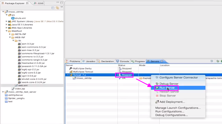
Task: Expand JRE System Library node
Action: (7, 21)
